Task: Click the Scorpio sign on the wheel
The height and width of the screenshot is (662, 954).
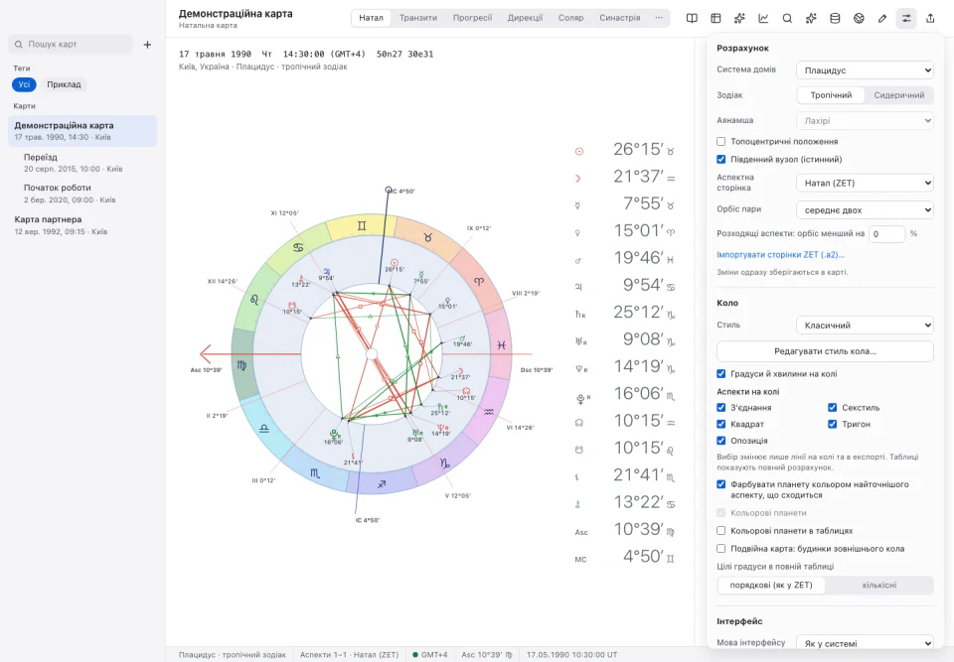Action: click(x=315, y=472)
